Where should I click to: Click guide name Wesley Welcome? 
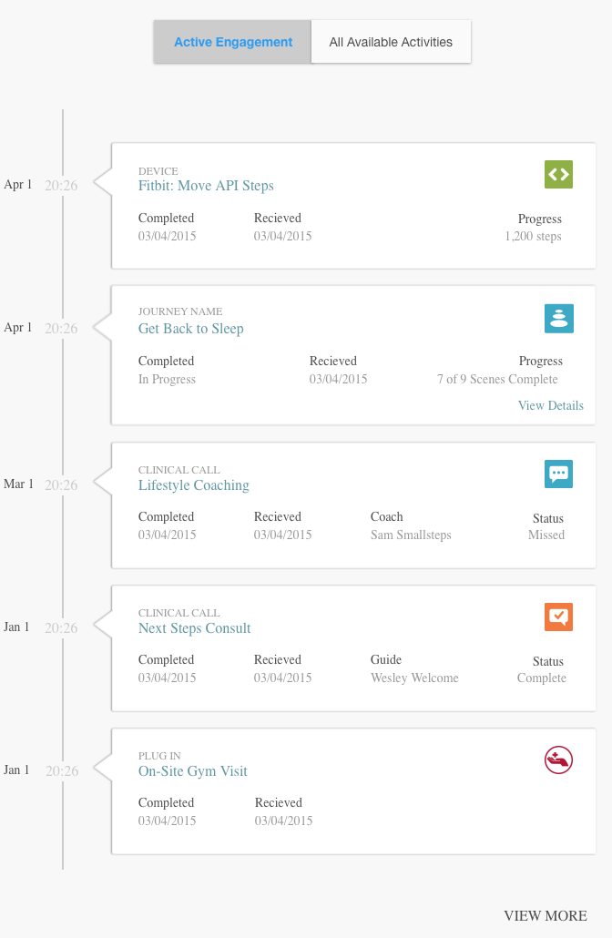tap(414, 678)
